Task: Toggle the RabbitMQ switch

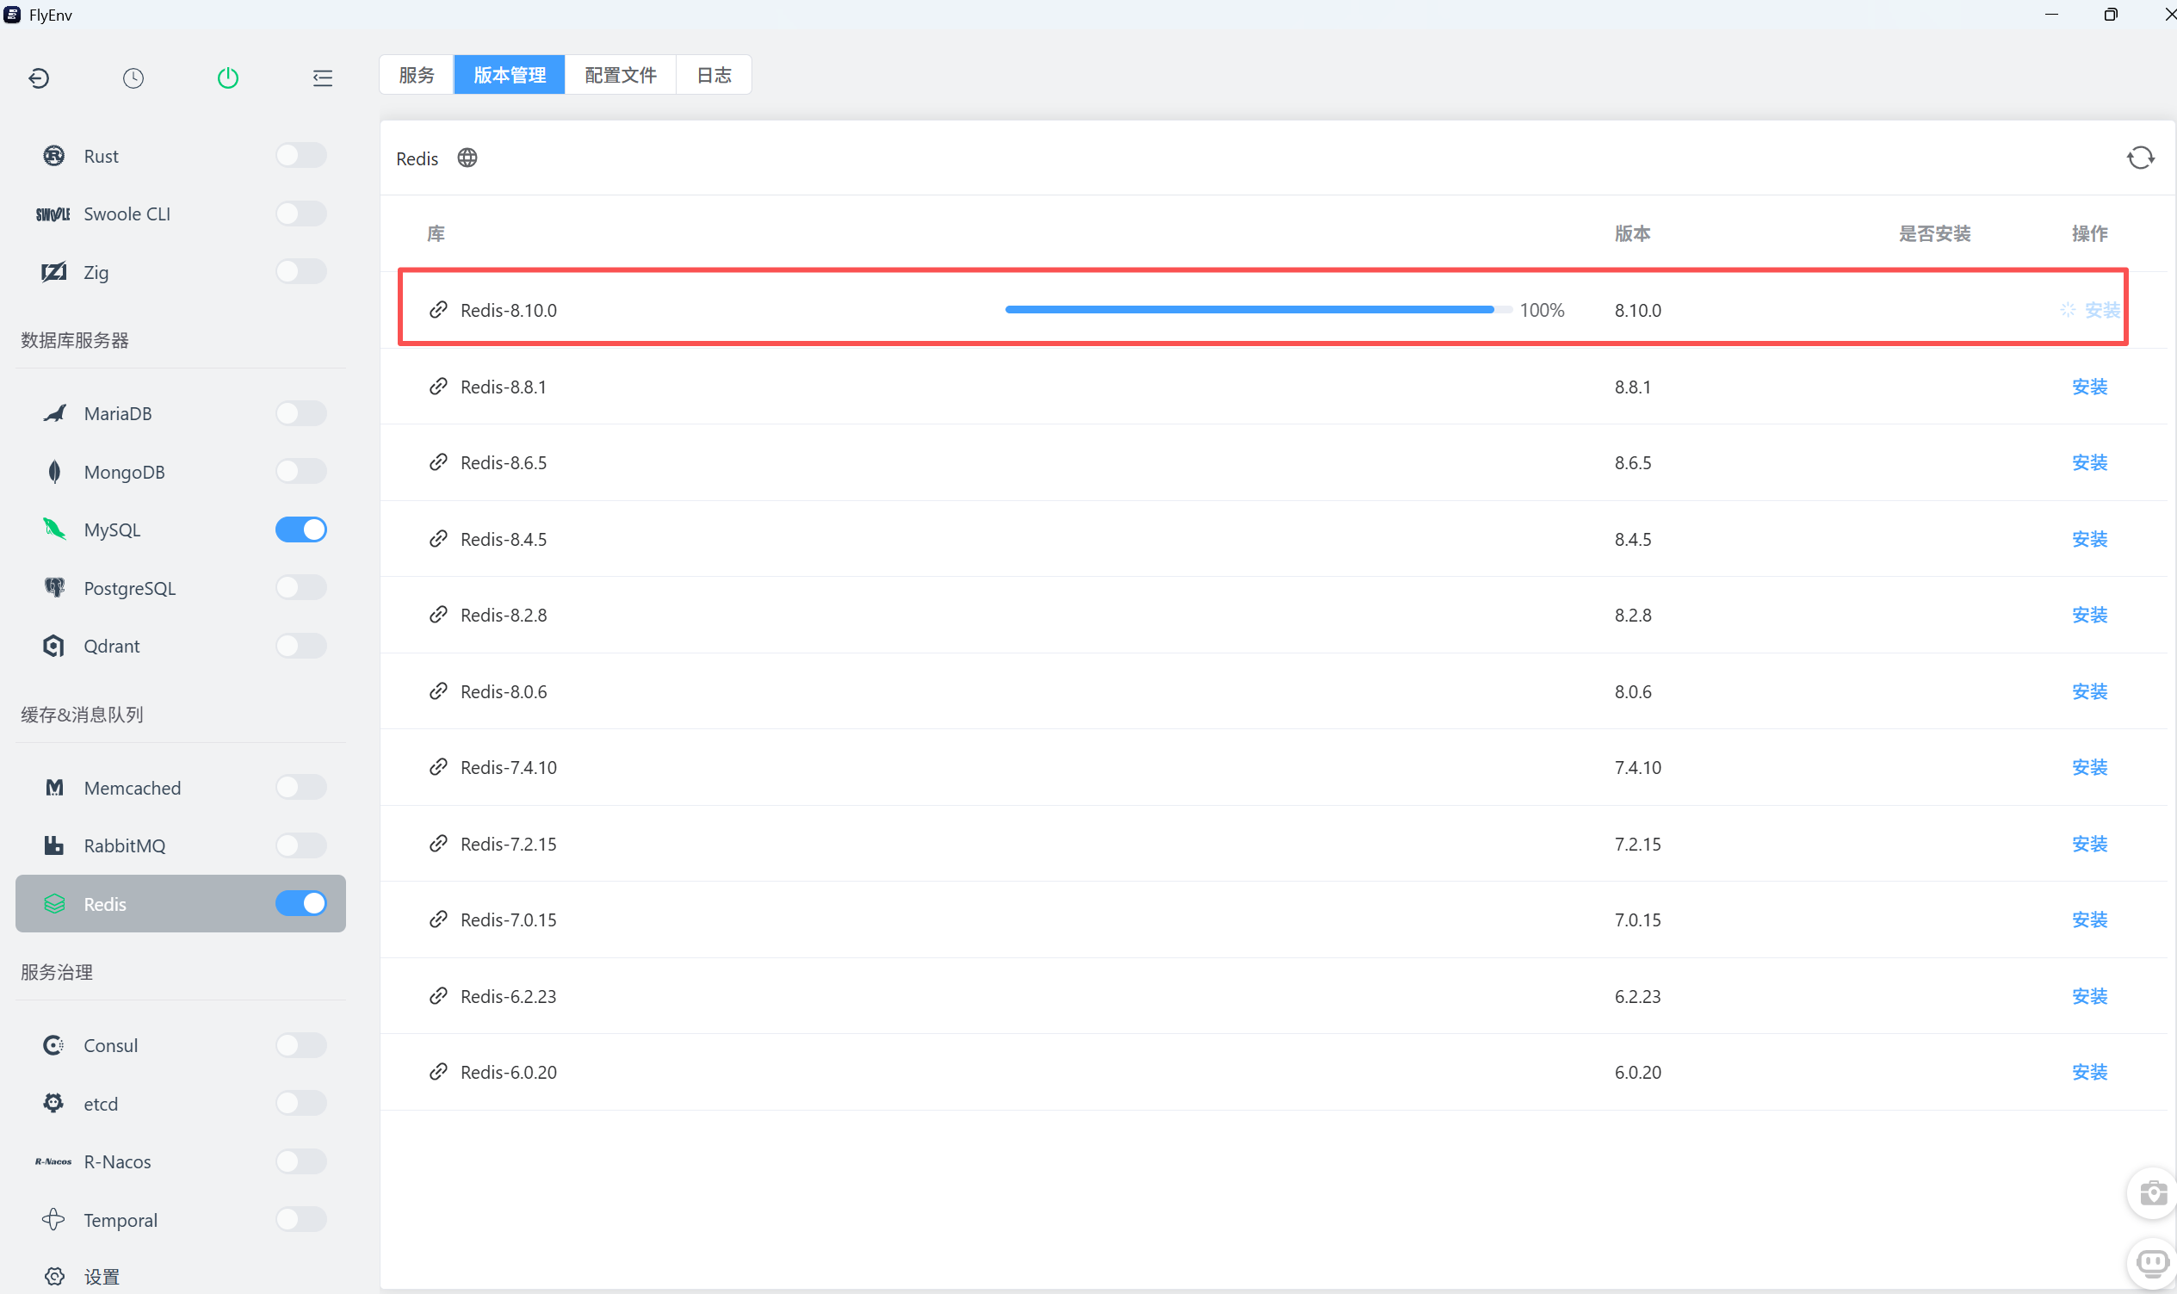Action: [300, 845]
